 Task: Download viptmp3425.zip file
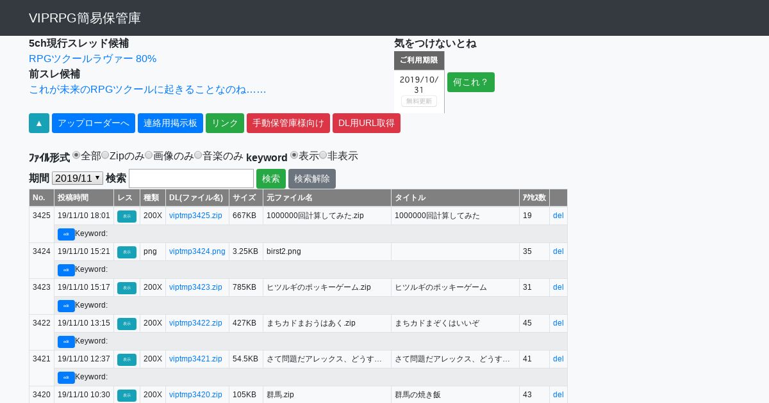pyautogui.click(x=195, y=216)
